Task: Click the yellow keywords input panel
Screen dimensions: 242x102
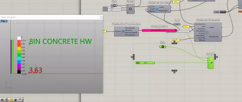Action: point(104,31)
